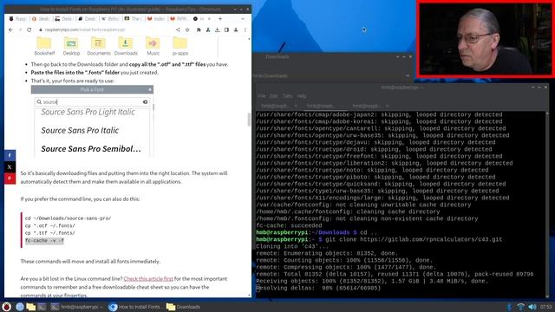Open Chromium three-dot menu
Image resolution: width=555 pixels, height=312 pixels.
point(245,30)
